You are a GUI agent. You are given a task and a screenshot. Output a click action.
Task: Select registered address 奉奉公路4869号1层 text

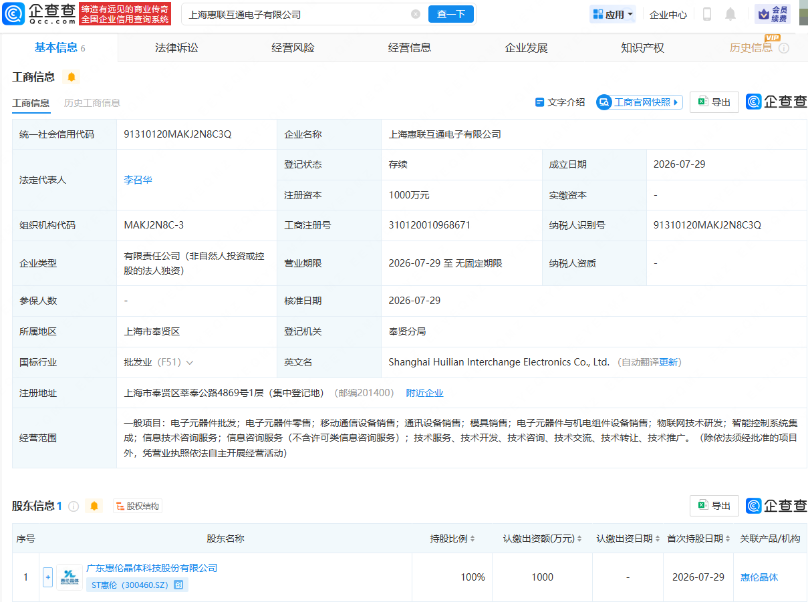(x=224, y=393)
